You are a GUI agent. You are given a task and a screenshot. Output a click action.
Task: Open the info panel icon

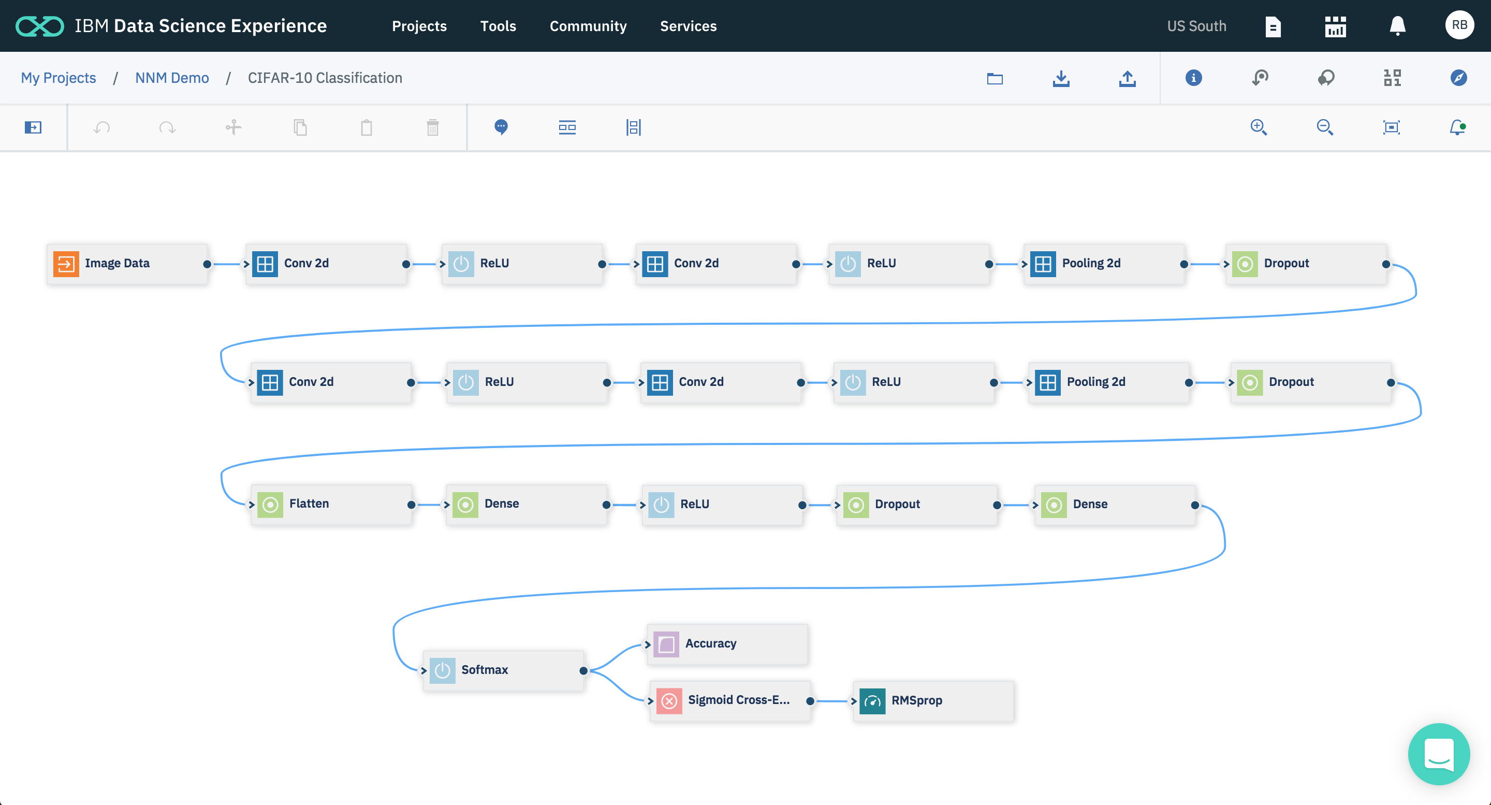(x=1193, y=78)
